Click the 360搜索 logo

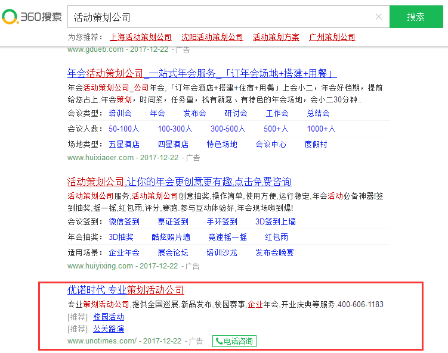(32, 17)
